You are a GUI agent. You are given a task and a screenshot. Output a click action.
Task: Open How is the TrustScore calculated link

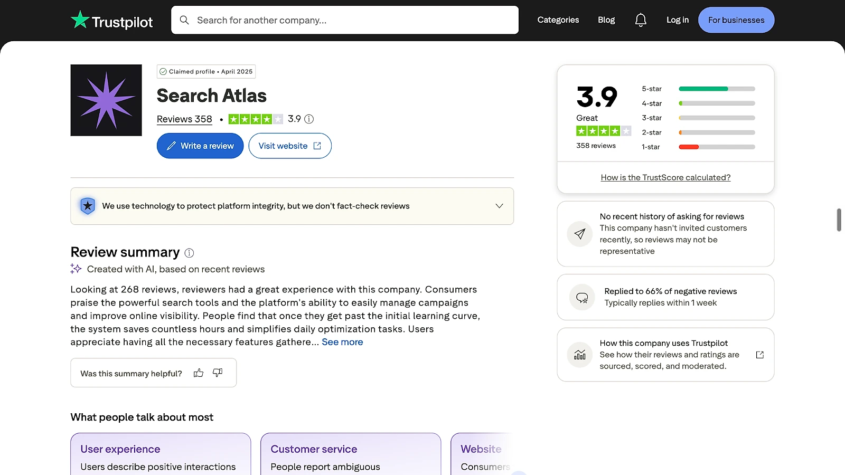tap(665, 177)
